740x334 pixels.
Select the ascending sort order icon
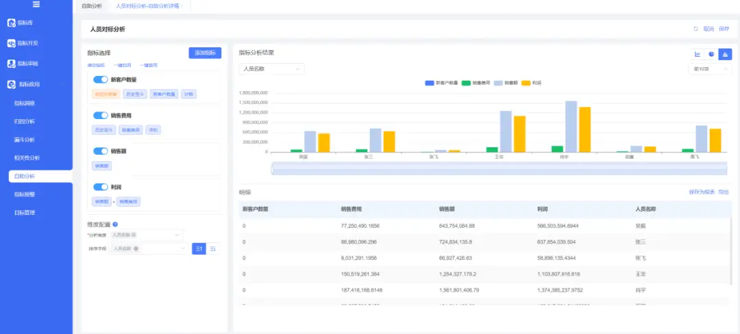point(199,248)
